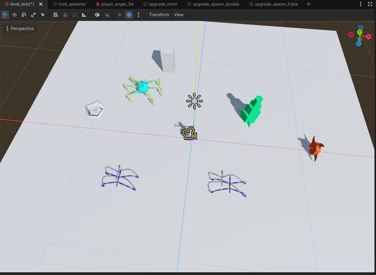The image size is (376, 275).
Task: Toggle preview environment globe icon
Action: coord(129,15)
